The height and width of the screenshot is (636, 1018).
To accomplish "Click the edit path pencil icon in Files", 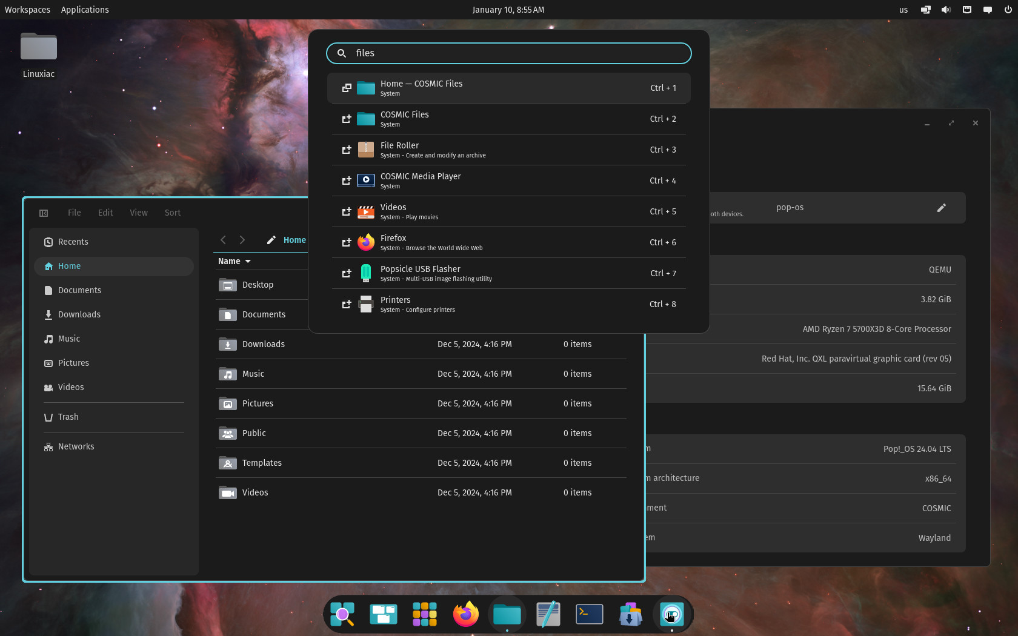I will pyautogui.click(x=271, y=240).
